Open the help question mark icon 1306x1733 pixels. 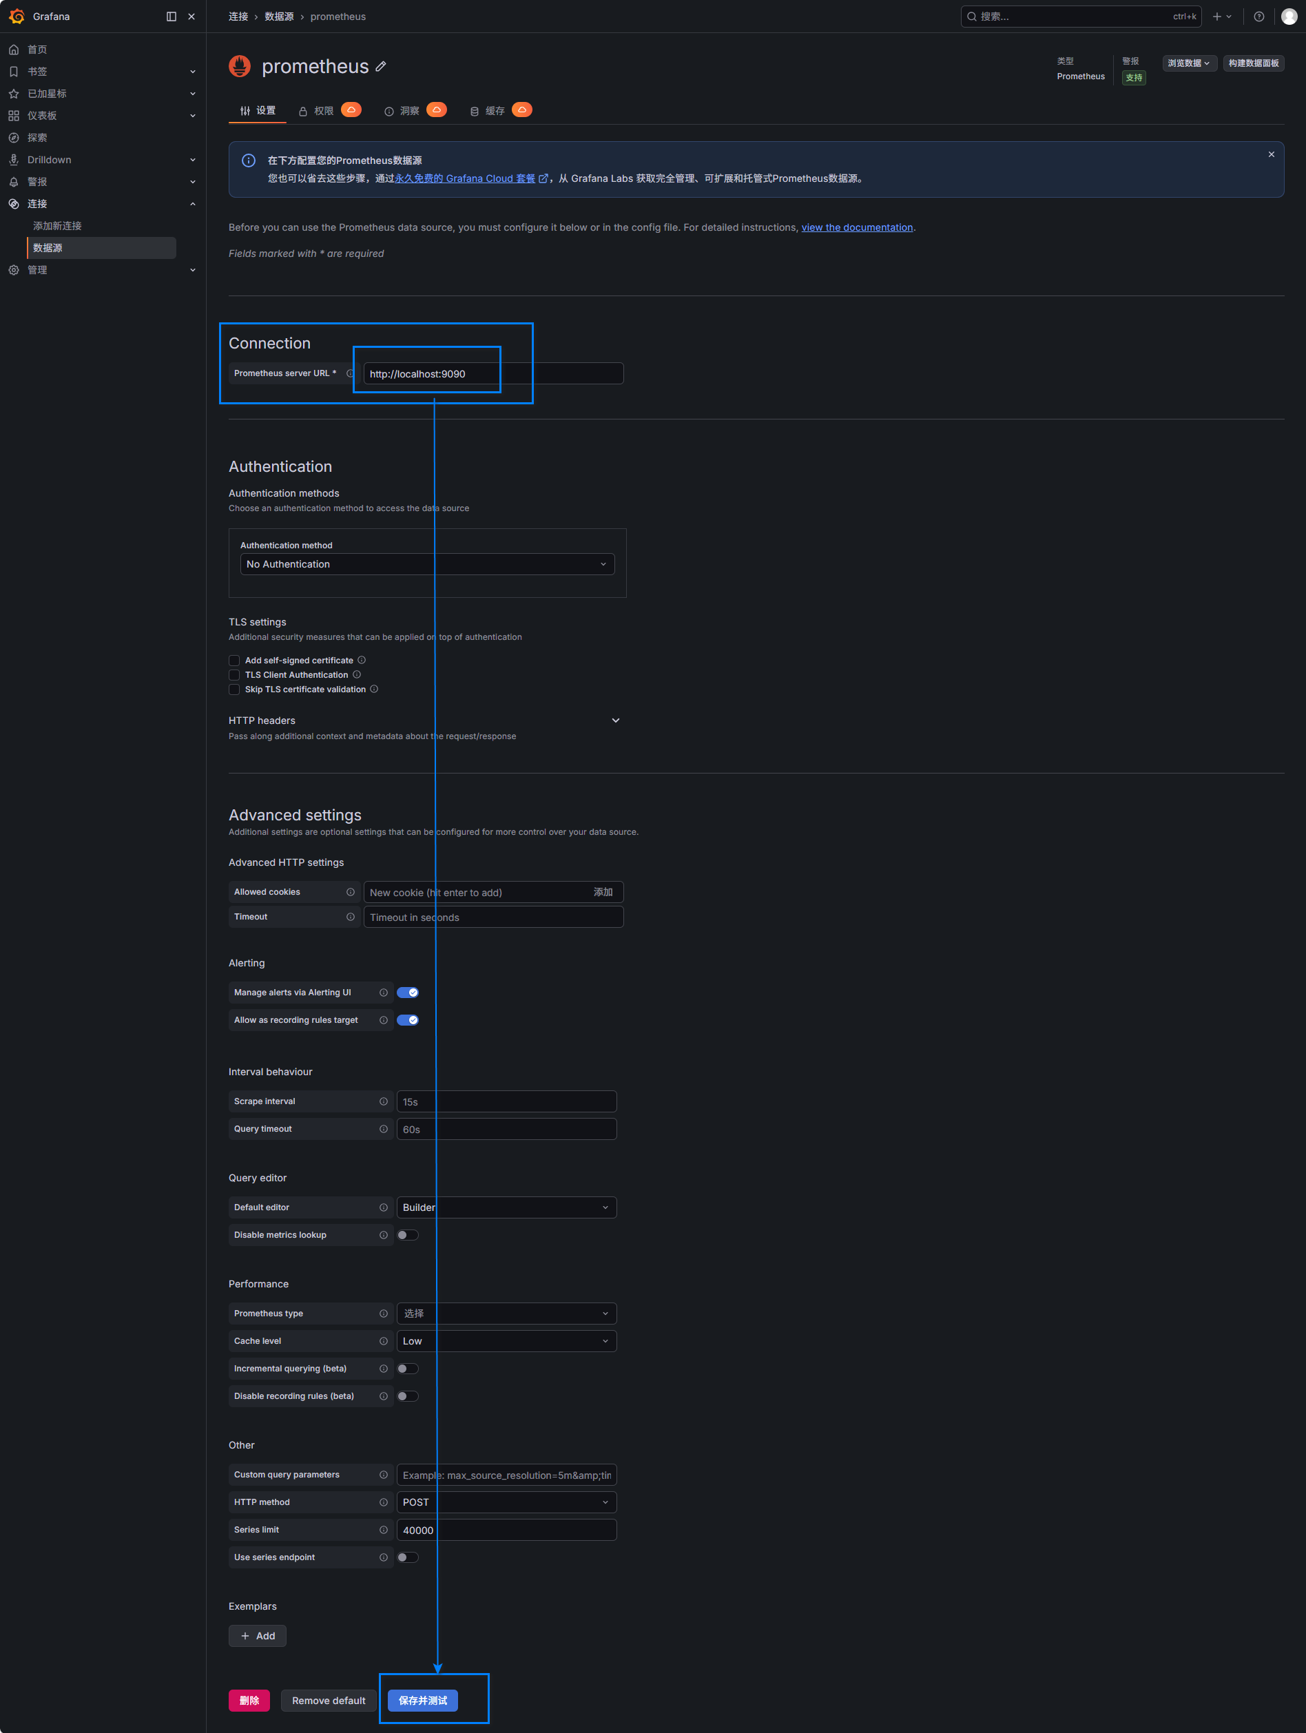click(x=1259, y=17)
